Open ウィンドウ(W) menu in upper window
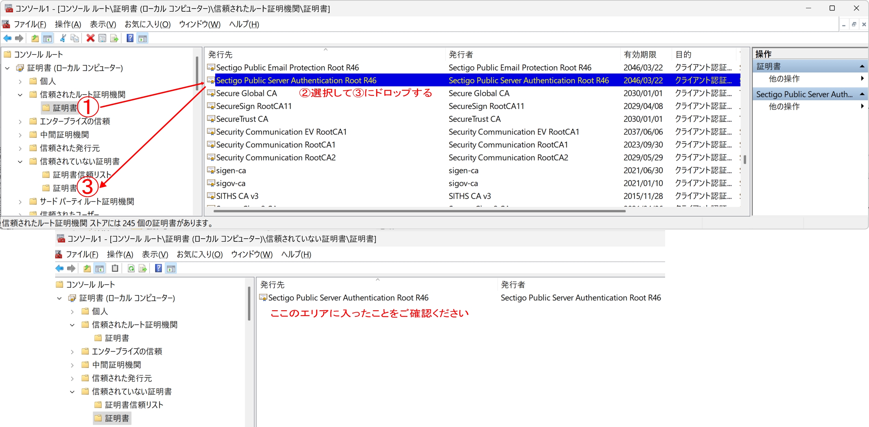 pos(200,24)
